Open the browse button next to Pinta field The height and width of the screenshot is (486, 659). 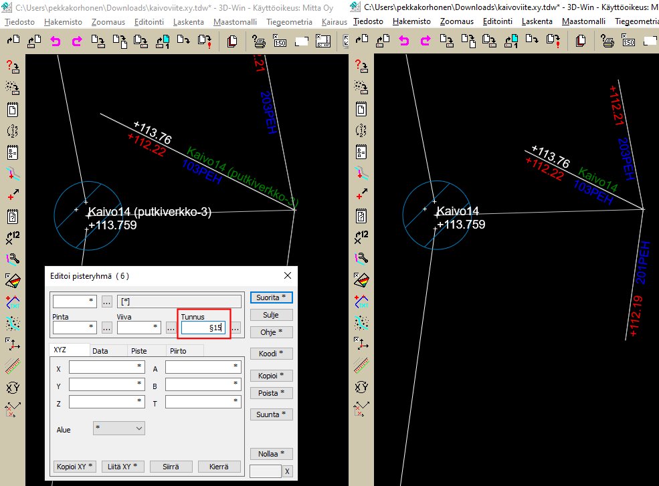pyautogui.click(x=107, y=328)
